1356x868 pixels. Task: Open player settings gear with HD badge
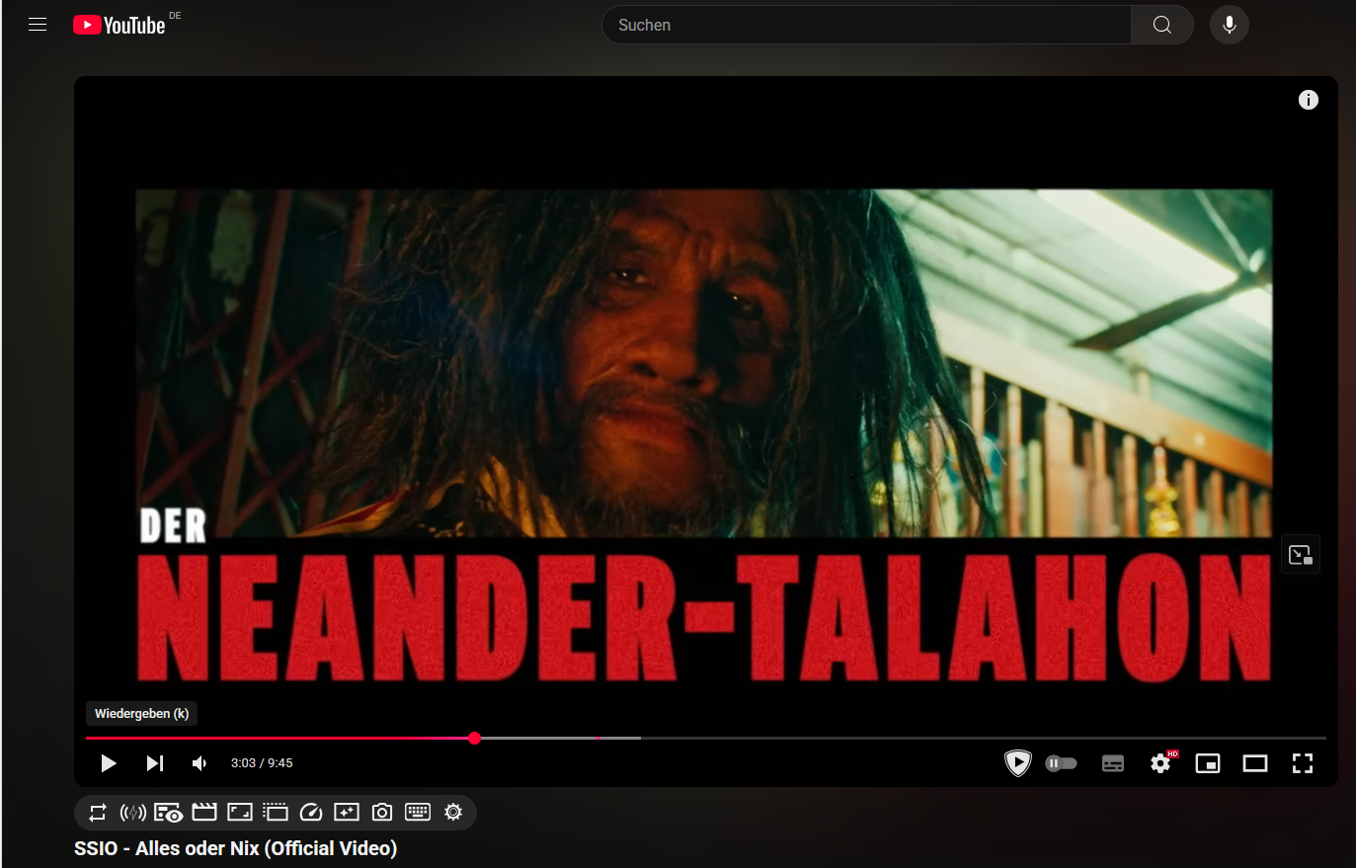point(1161,762)
